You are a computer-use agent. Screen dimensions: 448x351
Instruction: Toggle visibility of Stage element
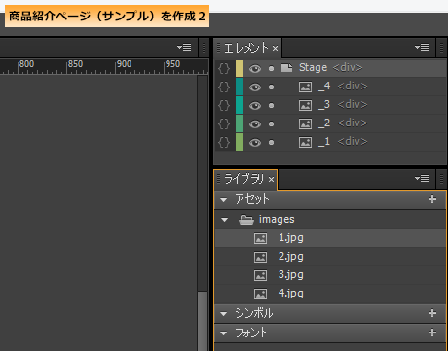pos(255,68)
